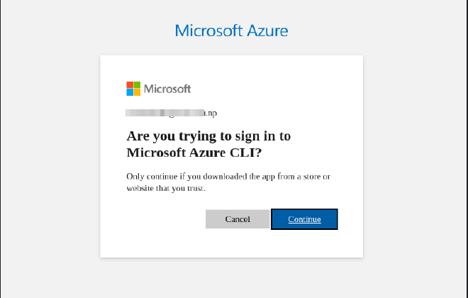Click empty white area below the buttons
The height and width of the screenshot is (298, 468).
pos(231,244)
